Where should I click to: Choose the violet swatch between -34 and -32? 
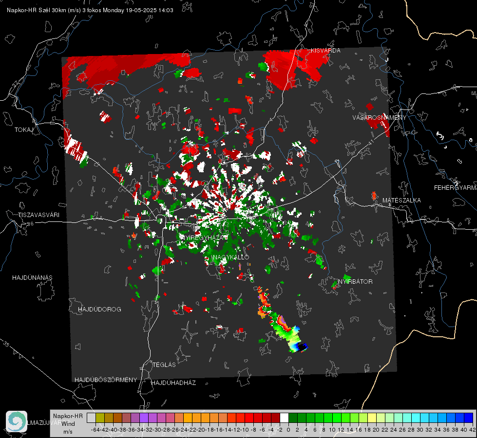click(x=144, y=418)
